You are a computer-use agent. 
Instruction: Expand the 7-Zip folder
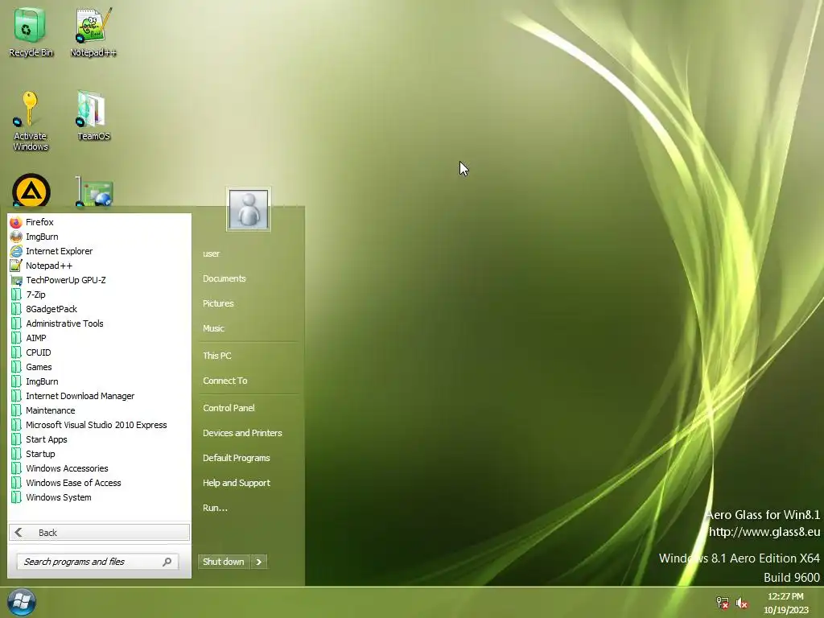100,295
